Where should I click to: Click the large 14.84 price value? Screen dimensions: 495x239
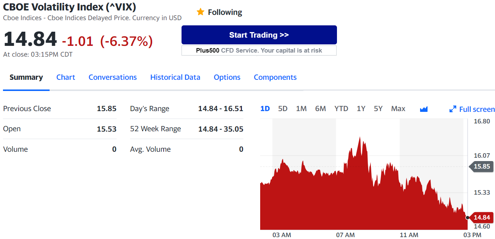[x=30, y=39]
